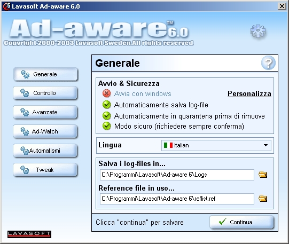Click the Personalizza link

tap(249, 93)
